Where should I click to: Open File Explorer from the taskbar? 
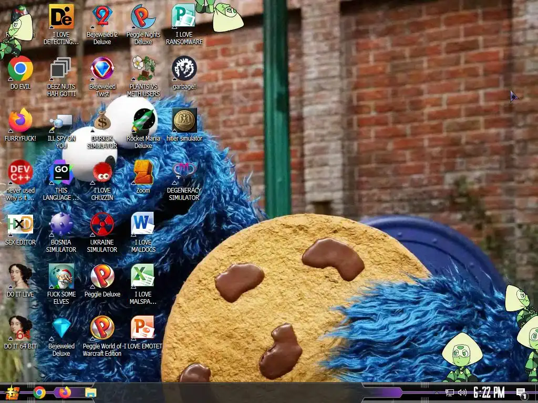click(90, 393)
